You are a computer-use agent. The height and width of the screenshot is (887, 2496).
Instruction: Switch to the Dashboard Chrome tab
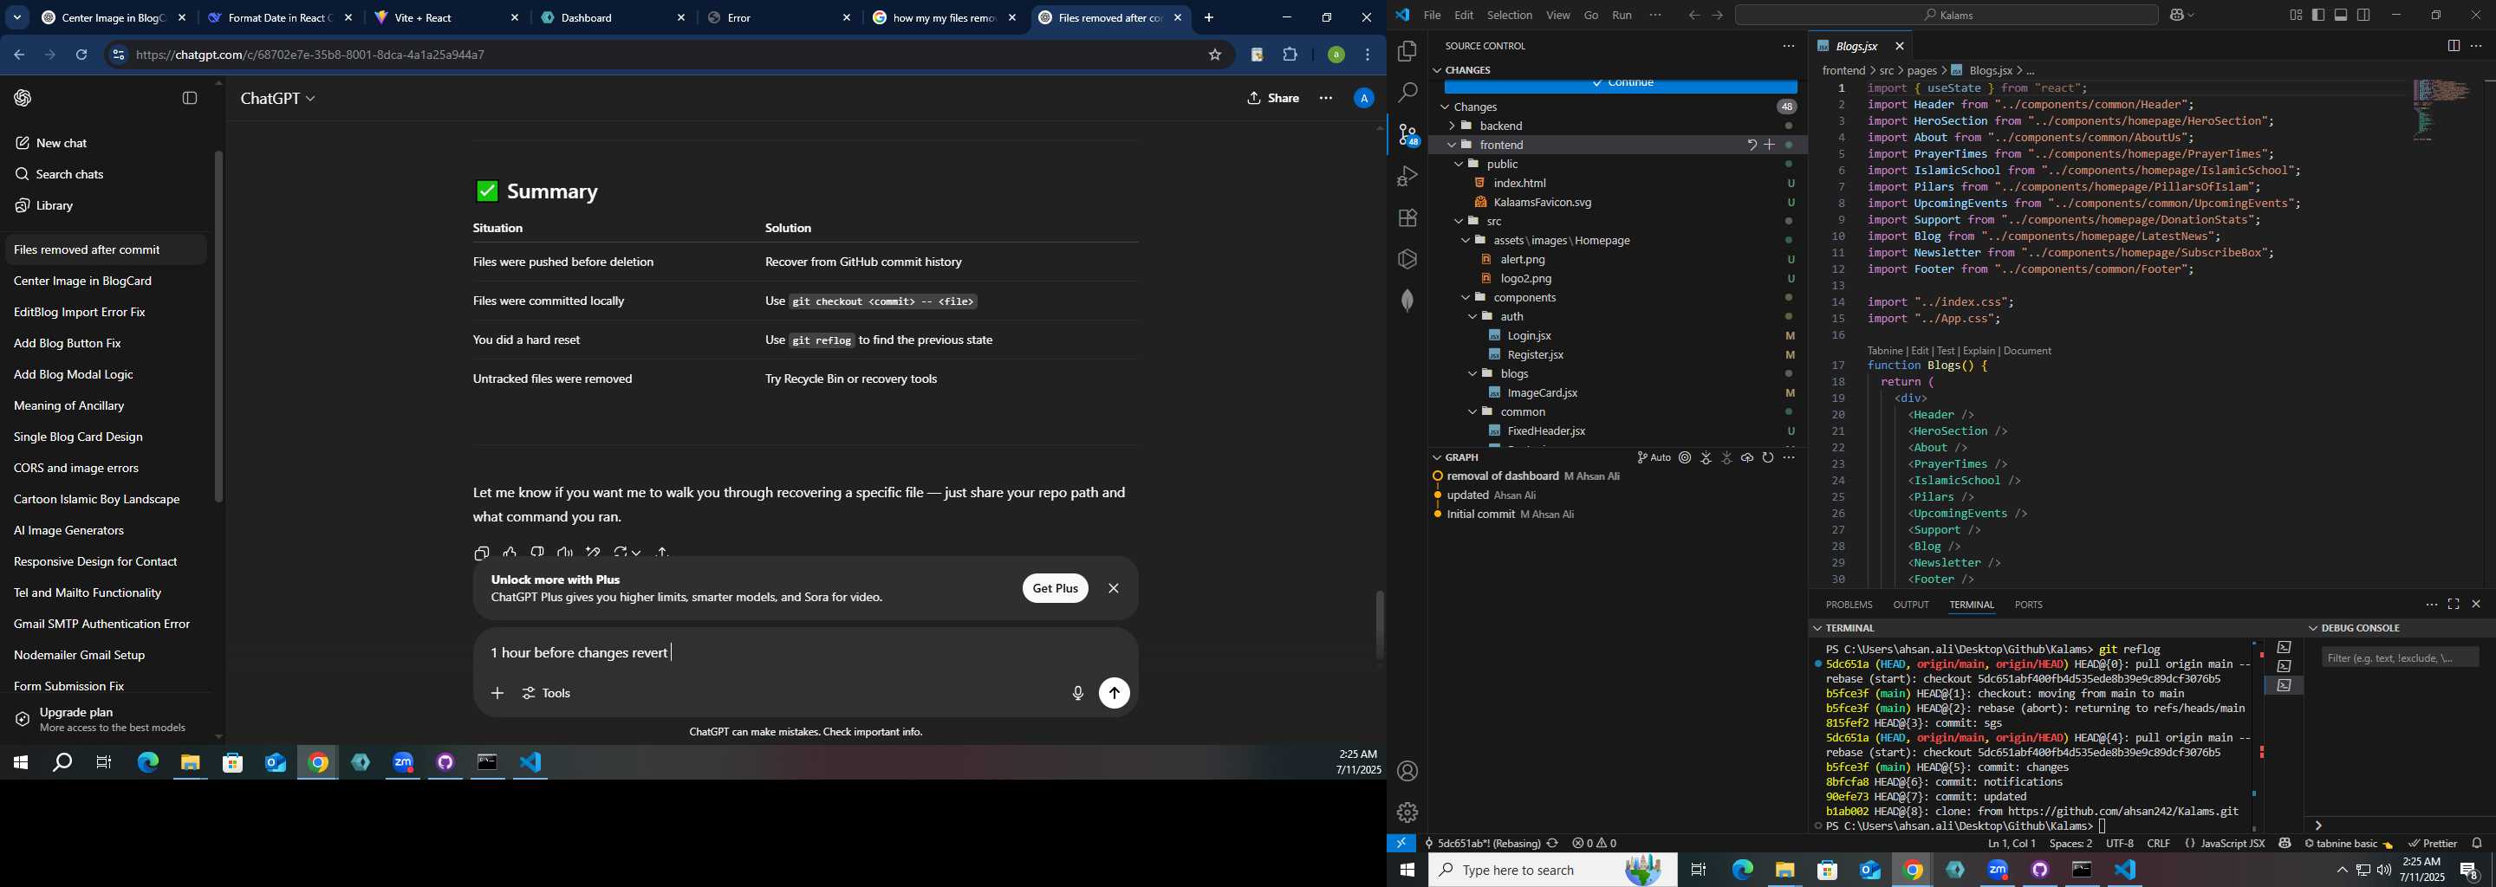614,18
